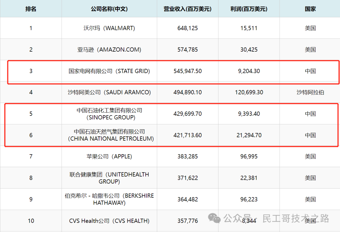
Task: Select the CHINA NATIONAL PETROLEUM company cell
Action: 109,135
